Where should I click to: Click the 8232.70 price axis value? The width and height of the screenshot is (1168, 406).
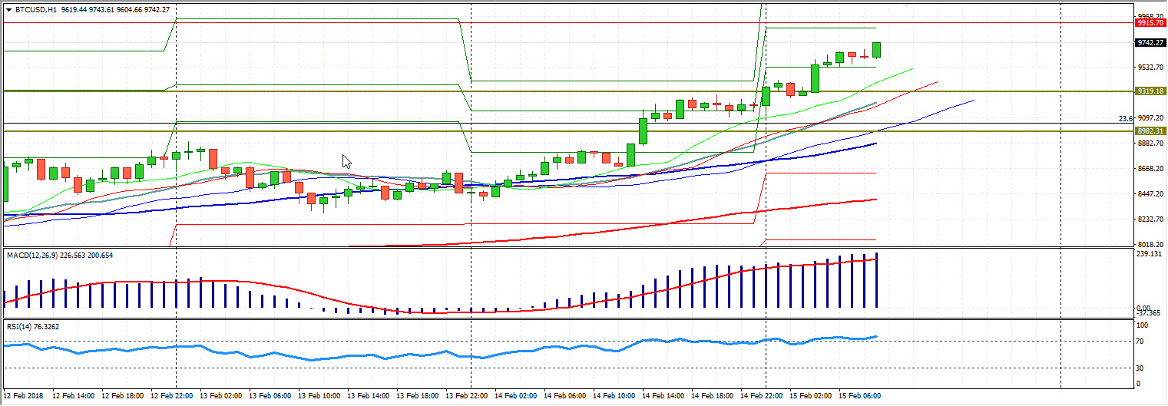pyautogui.click(x=1150, y=220)
